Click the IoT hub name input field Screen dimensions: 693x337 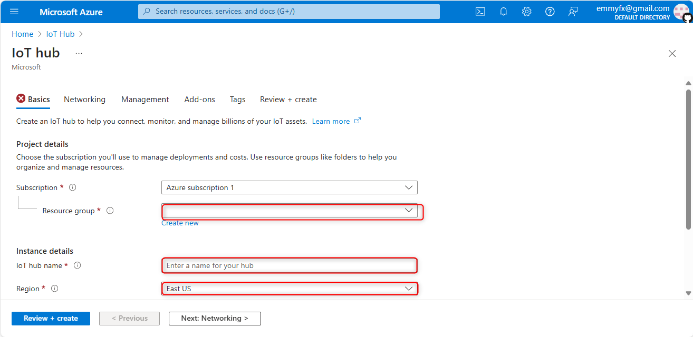tap(289, 265)
